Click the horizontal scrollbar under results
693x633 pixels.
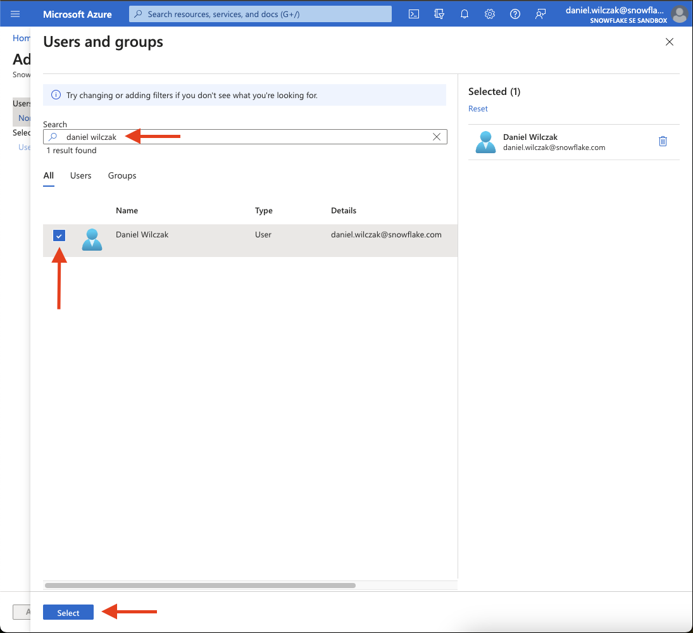click(x=200, y=586)
